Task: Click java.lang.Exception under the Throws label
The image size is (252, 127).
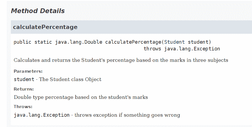Action: tap(41, 115)
